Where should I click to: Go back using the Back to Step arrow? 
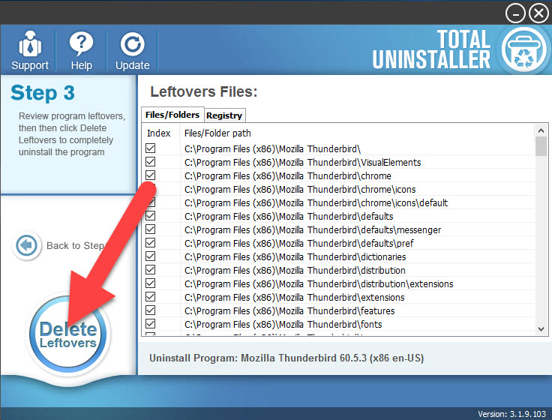point(26,245)
